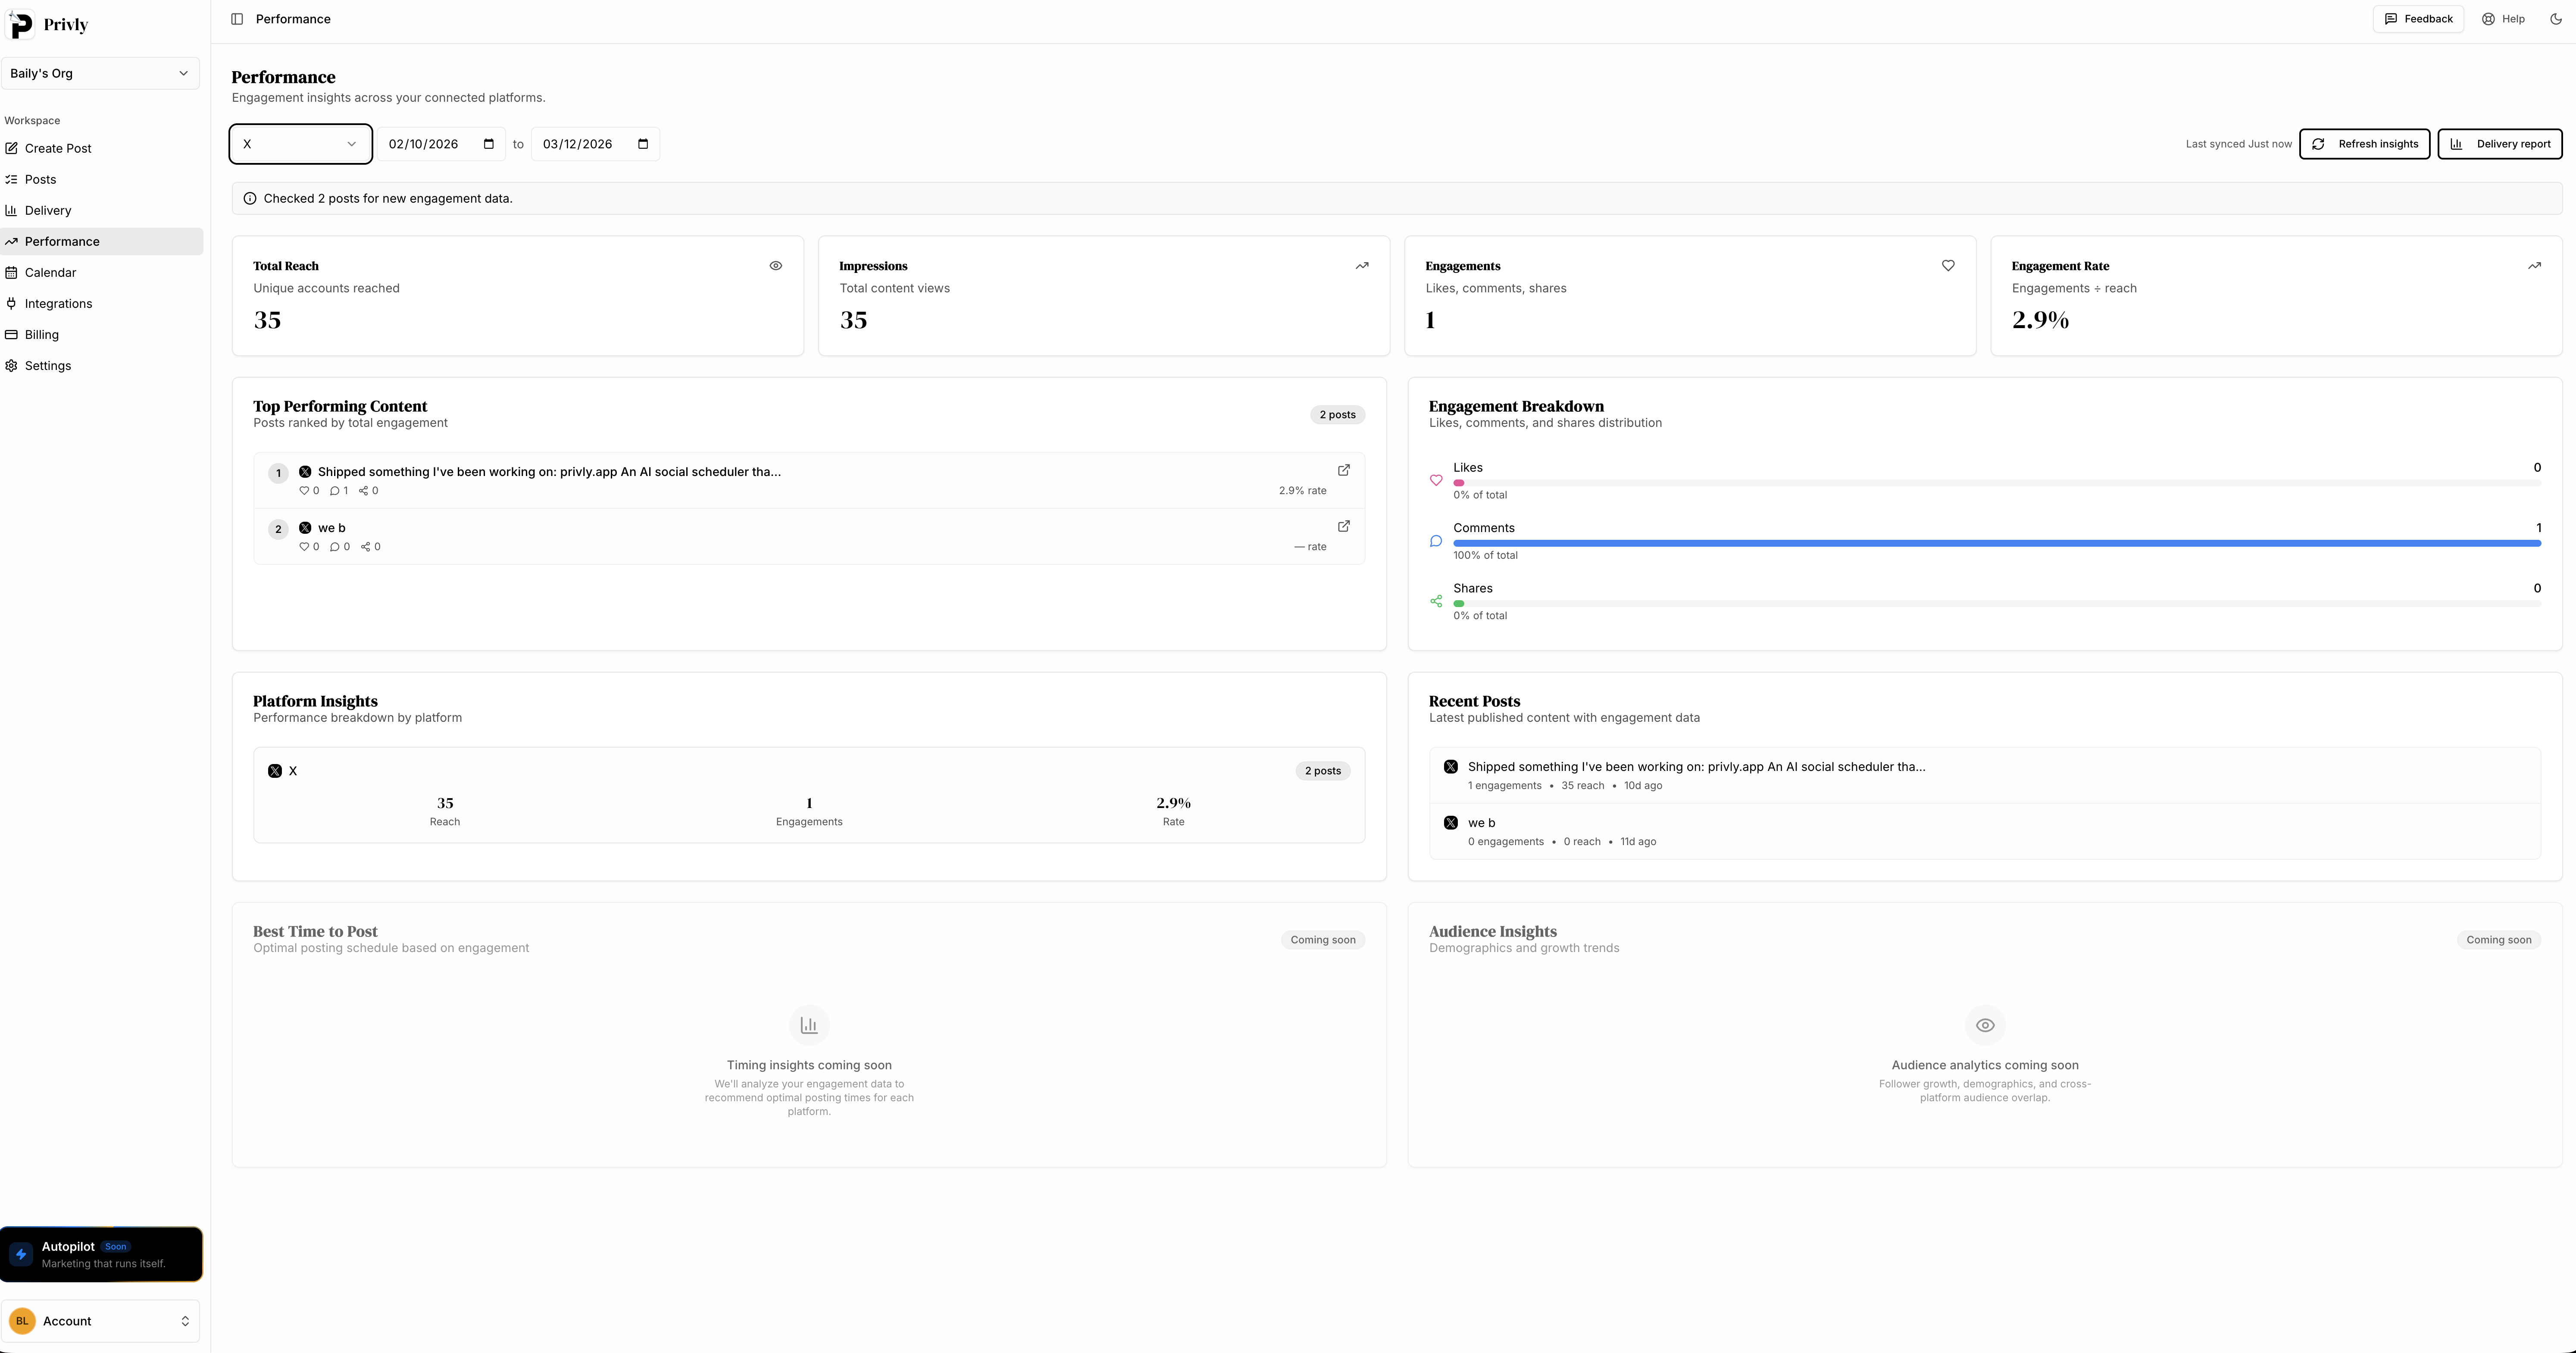Image resolution: width=2576 pixels, height=1353 pixels.
Task: Click the comment count on Shipped something post
Action: pyautogui.click(x=339, y=491)
